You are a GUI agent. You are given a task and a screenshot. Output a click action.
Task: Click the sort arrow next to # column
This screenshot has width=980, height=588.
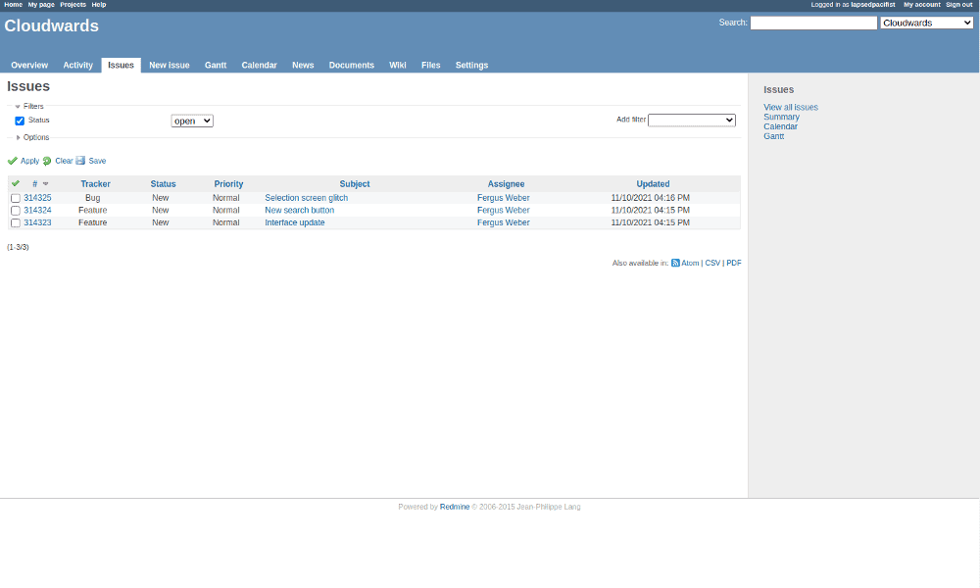(46, 183)
